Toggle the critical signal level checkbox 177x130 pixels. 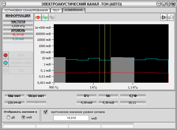click(46, 112)
